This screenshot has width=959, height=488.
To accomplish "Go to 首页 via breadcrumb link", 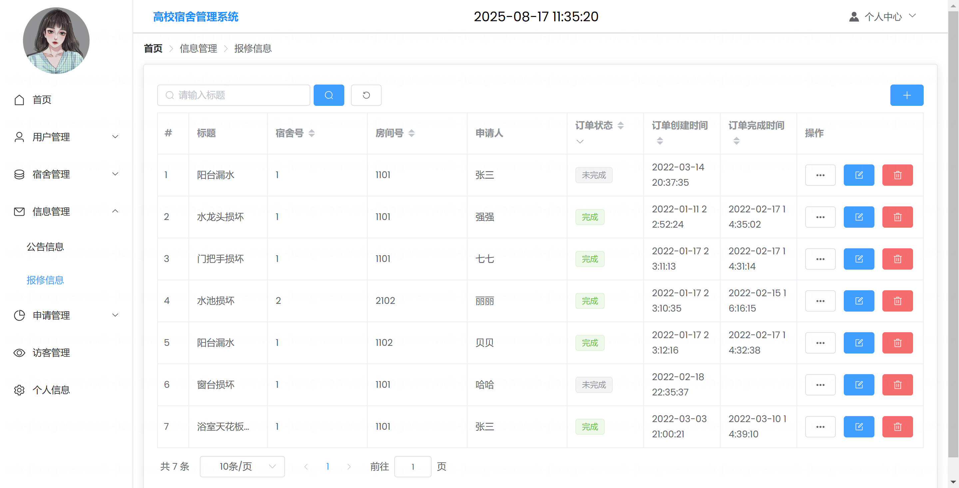I will [x=153, y=48].
